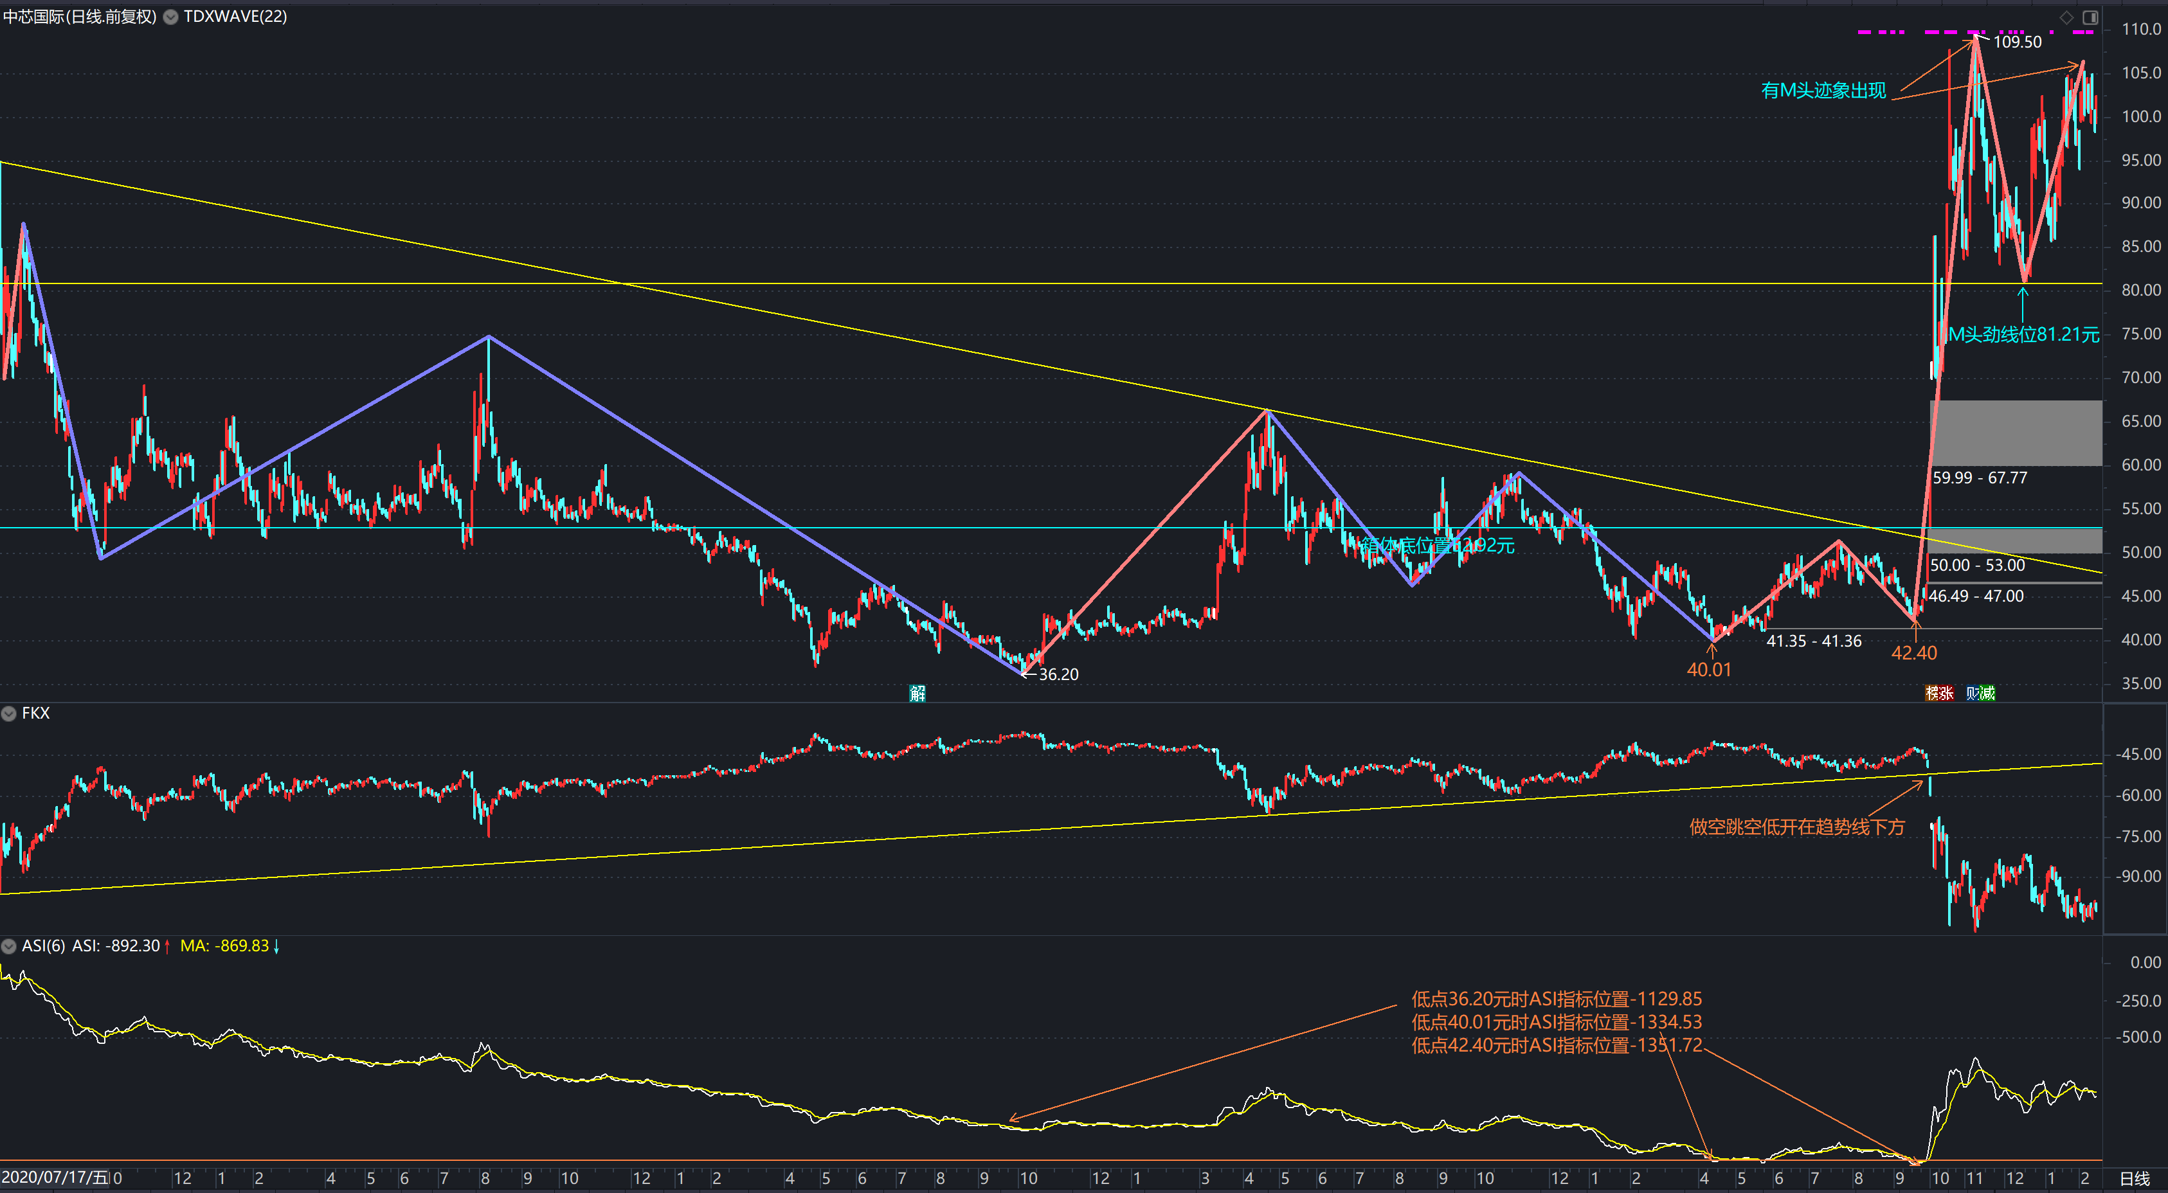The image size is (2168, 1193).
Task: Click the 中芯国际(日线.前复权) title label
Action: (80, 17)
